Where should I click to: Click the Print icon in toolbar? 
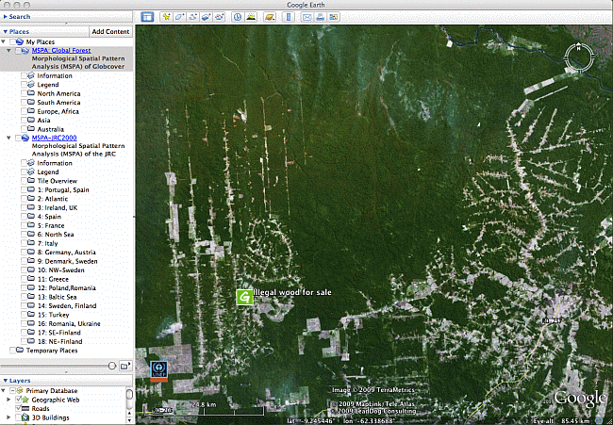coord(321,17)
